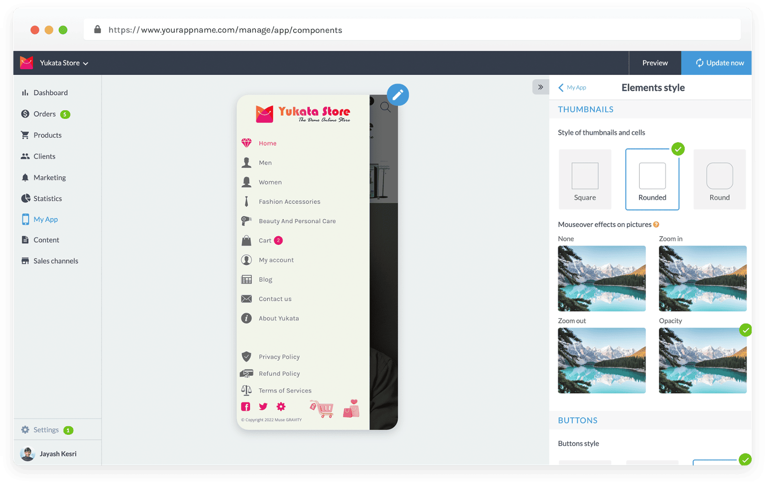Open the Preview button

click(x=655, y=63)
